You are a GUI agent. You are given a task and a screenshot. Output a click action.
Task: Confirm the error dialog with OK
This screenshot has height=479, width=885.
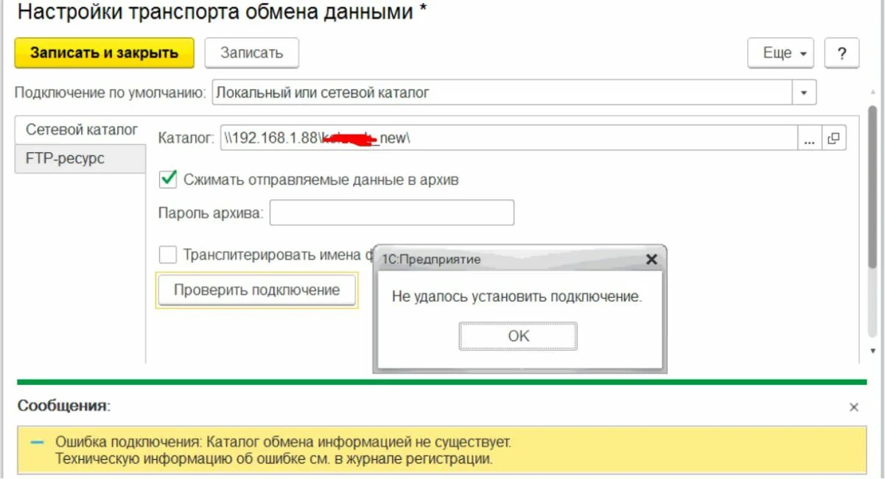(x=518, y=336)
